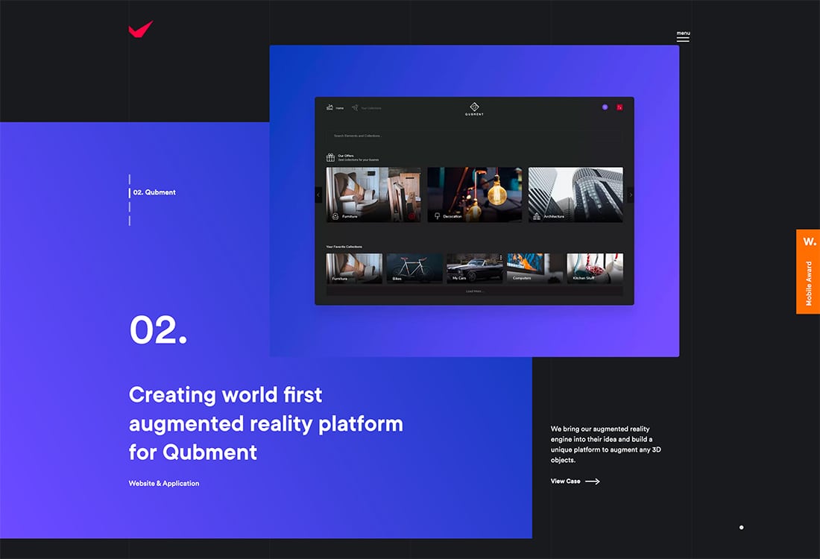Screen dimensions: 820x559
Task: Click the 'Your Favorite Collections' heading
Action: point(344,247)
